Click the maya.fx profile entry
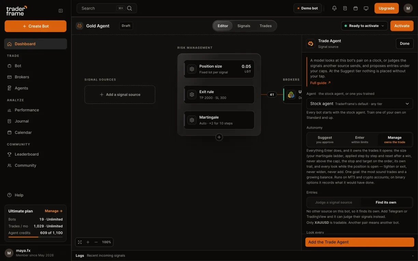The image size is (418, 261). [x=36, y=253]
